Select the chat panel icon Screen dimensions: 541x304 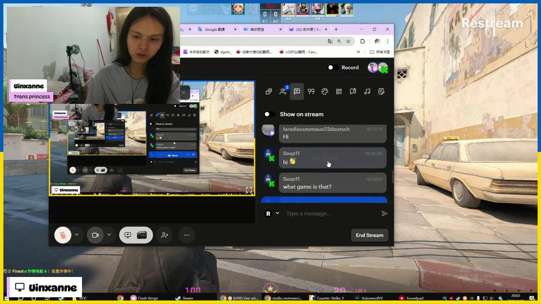coord(297,92)
